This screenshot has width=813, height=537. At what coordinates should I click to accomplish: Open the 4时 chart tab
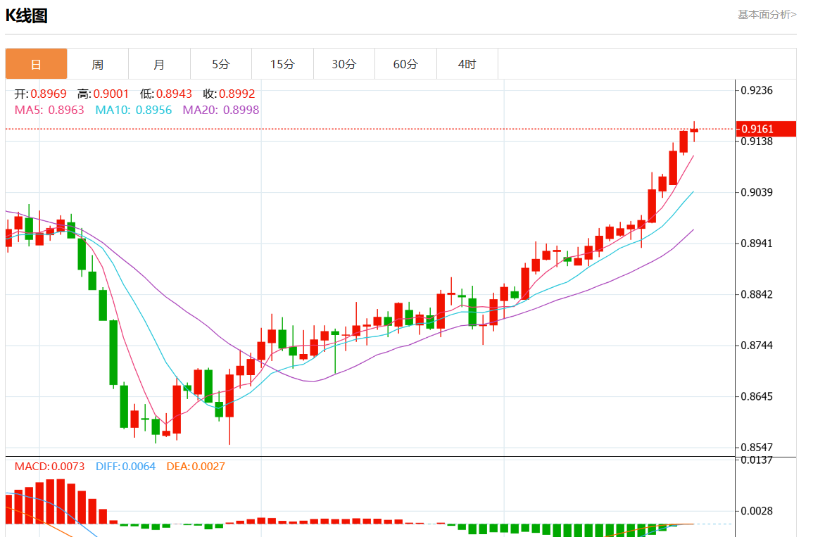(467, 64)
